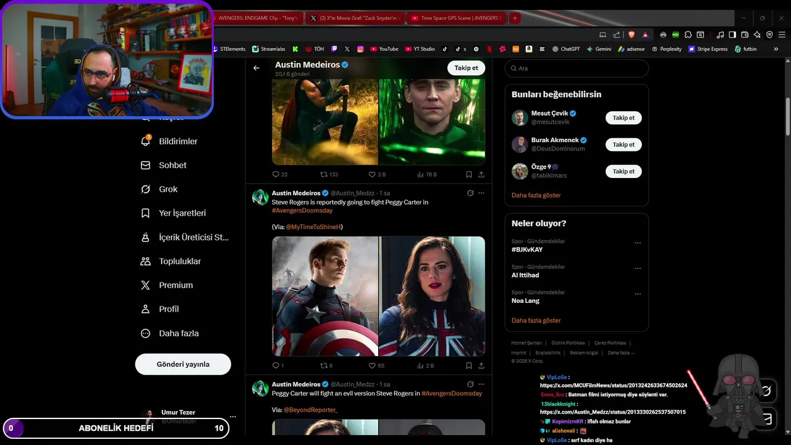This screenshot has height=445, width=791.
Task: Open more options on Steve Rogers fight post
Action: [x=481, y=193]
